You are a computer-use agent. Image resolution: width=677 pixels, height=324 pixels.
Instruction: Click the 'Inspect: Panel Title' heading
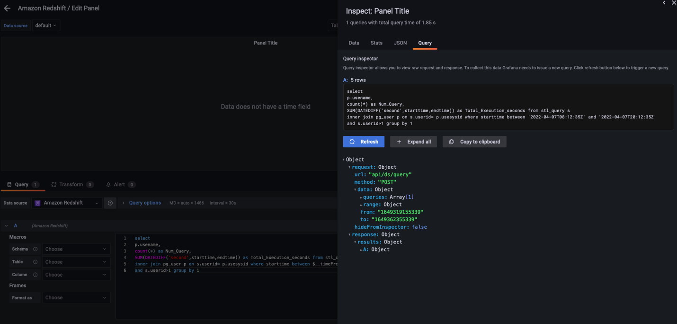pos(377,11)
